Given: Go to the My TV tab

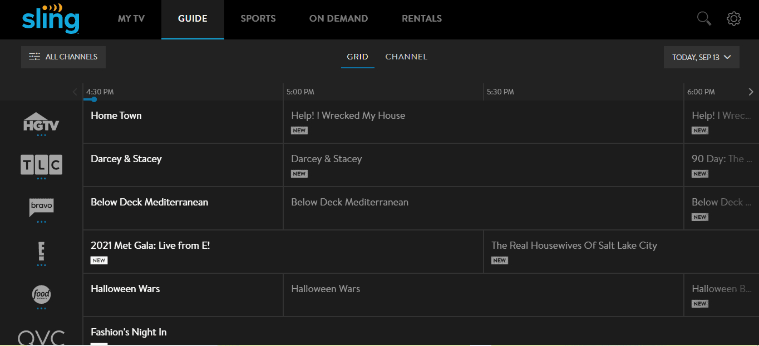Looking at the screenshot, I should [131, 19].
